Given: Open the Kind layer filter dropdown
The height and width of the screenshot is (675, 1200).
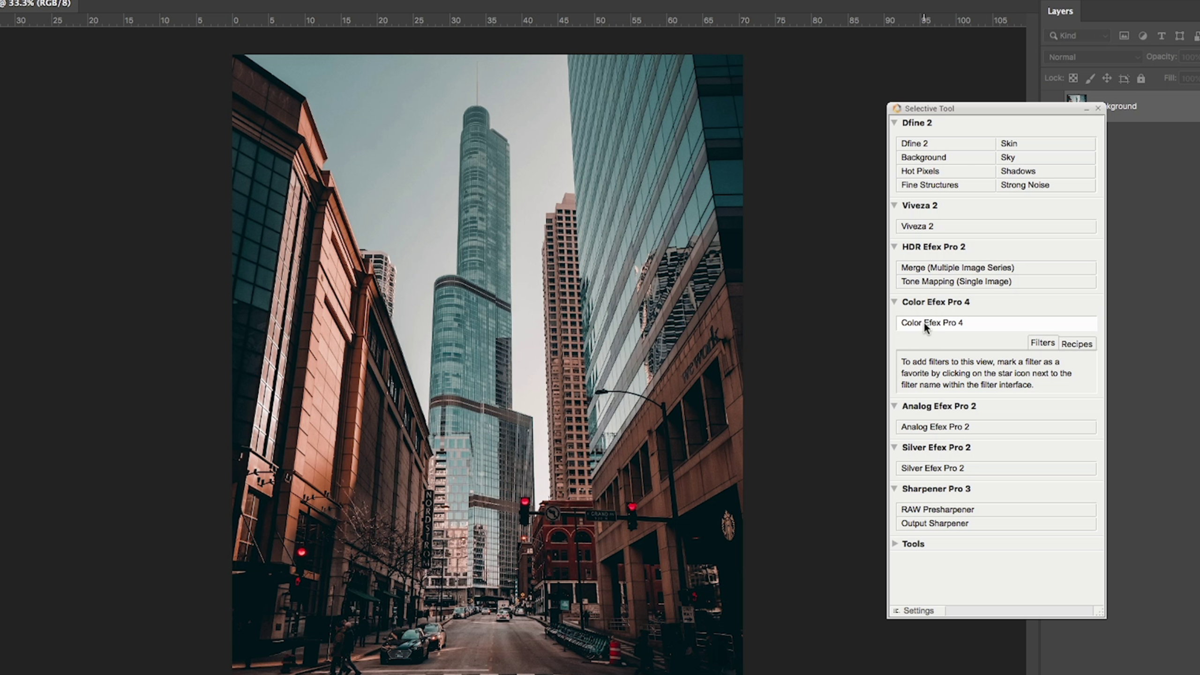Looking at the screenshot, I should (1078, 36).
